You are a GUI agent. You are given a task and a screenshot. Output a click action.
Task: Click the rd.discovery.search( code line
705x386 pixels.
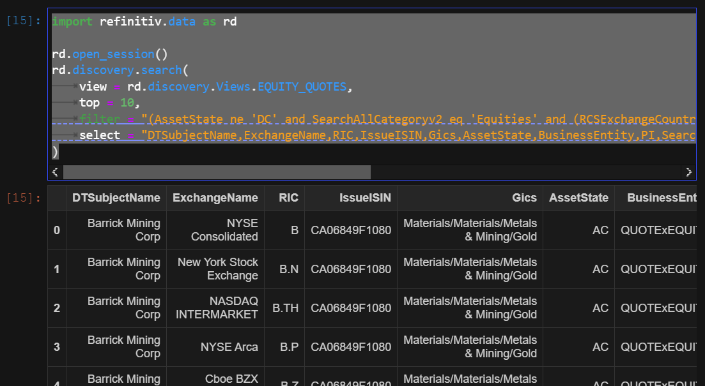(x=120, y=70)
